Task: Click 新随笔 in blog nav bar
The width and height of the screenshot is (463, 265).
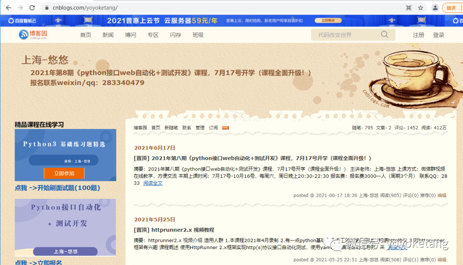Action: coord(171,128)
